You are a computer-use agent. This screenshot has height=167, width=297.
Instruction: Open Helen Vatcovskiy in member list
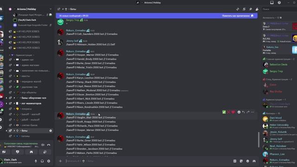279,125
